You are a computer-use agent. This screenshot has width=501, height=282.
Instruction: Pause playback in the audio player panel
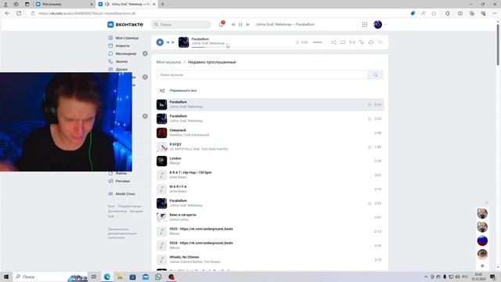(160, 42)
